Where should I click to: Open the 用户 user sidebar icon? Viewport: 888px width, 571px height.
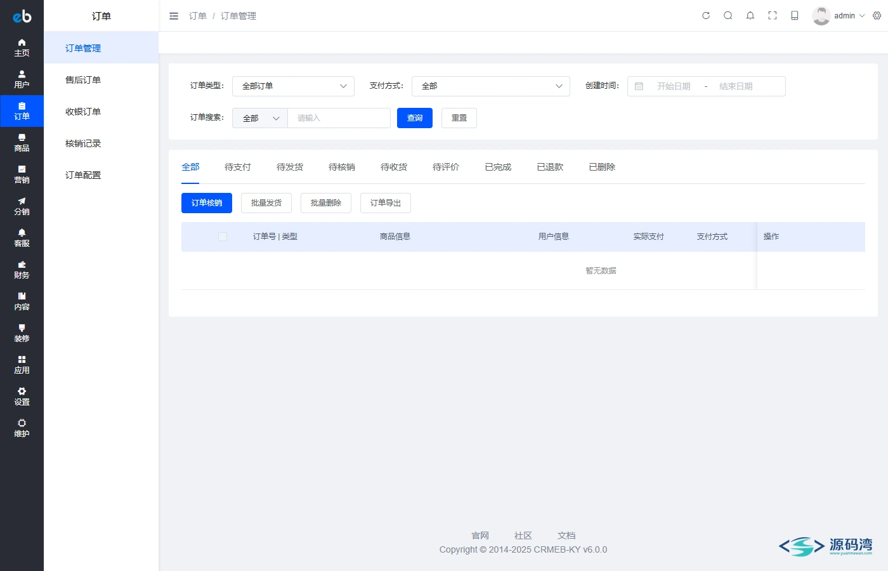click(22, 79)
